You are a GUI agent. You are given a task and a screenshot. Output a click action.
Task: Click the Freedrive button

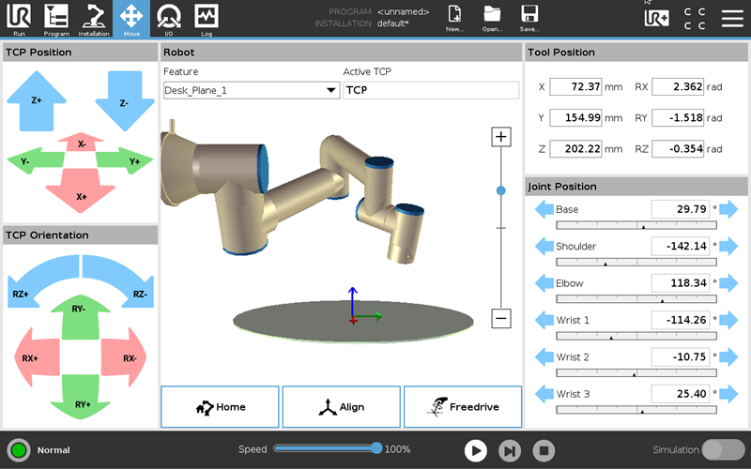[463, 407]
